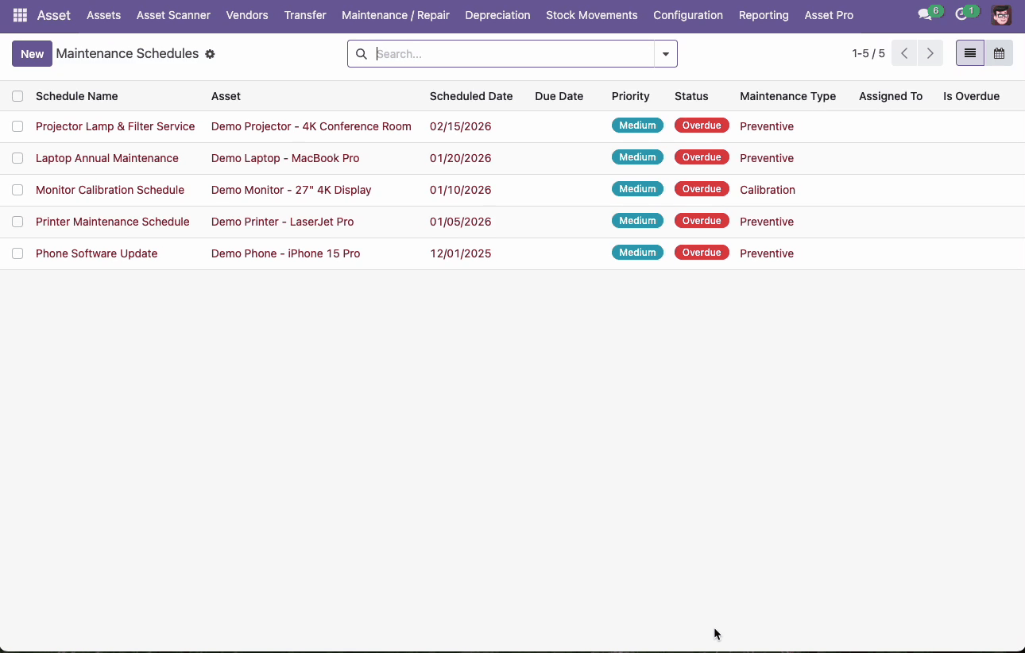
Task: Sort by Is Overdue column
Action: coord(971,96)
